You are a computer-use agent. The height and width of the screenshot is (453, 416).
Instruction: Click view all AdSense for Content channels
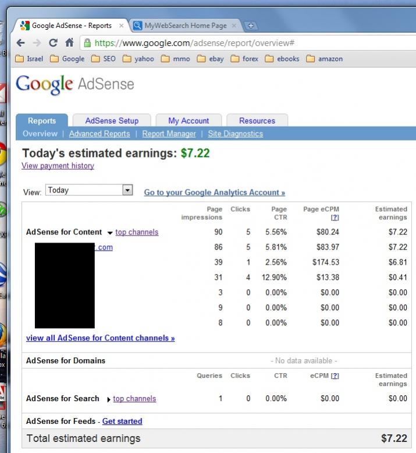pyautogui.click(x=100, y=338)
